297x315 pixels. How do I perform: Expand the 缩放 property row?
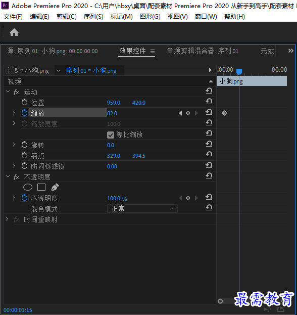tap(14, 113)
